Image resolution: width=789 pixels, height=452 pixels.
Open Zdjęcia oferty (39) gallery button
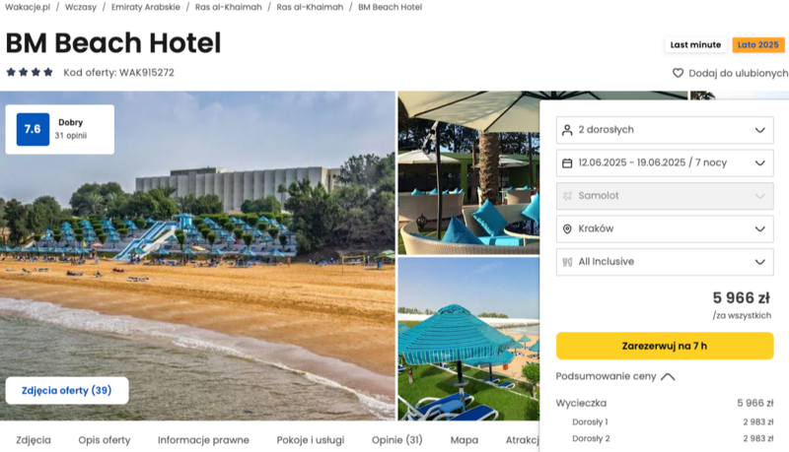67,390
